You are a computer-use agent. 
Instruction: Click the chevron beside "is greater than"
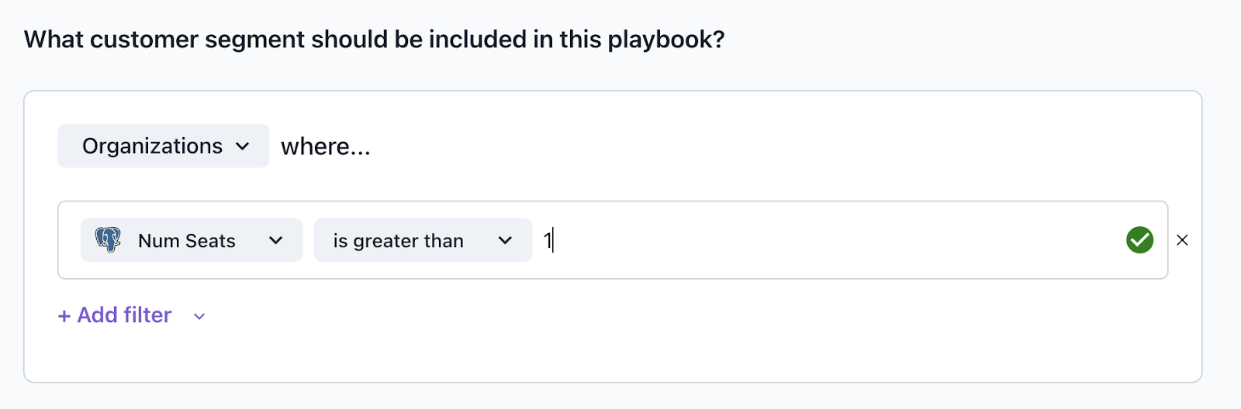pos(505,241)
